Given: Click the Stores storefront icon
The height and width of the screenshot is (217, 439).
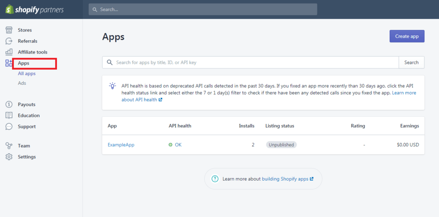Looking at the screenshot, I should pyautogui.click(x=9, y=30).
